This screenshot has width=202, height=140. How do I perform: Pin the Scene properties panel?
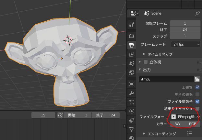click(197, 13)
